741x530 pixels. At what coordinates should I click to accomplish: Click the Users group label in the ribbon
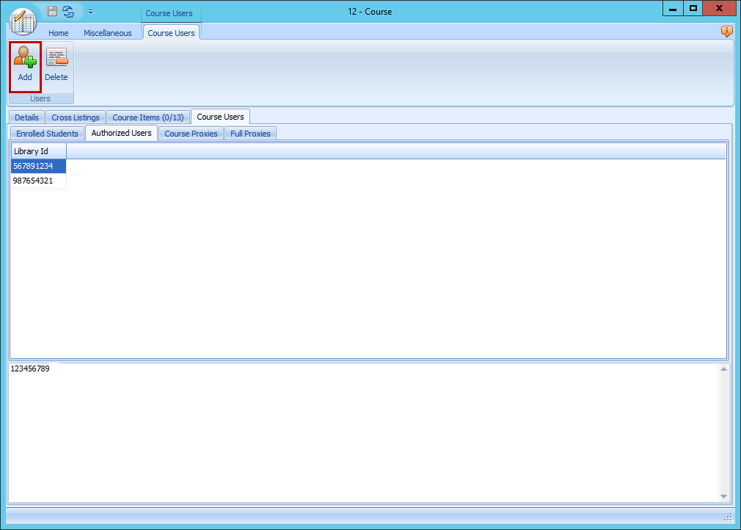tap(40, 98)
